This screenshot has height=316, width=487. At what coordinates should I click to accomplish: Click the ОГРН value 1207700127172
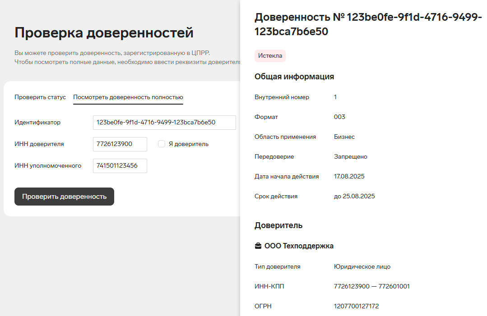(x=356, y=306)
